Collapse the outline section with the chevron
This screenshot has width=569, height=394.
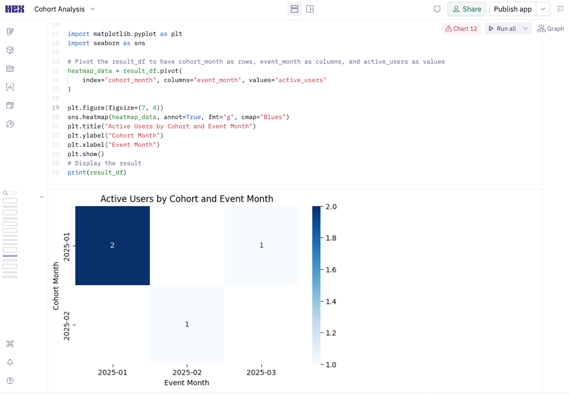coord(42,196)
